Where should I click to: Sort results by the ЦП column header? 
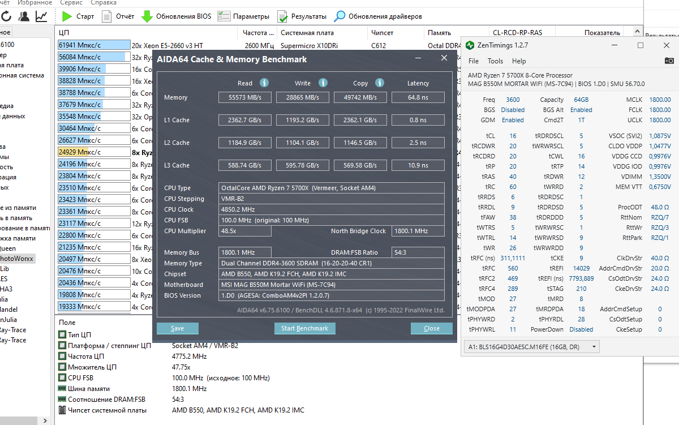click(x=146, y=33)
